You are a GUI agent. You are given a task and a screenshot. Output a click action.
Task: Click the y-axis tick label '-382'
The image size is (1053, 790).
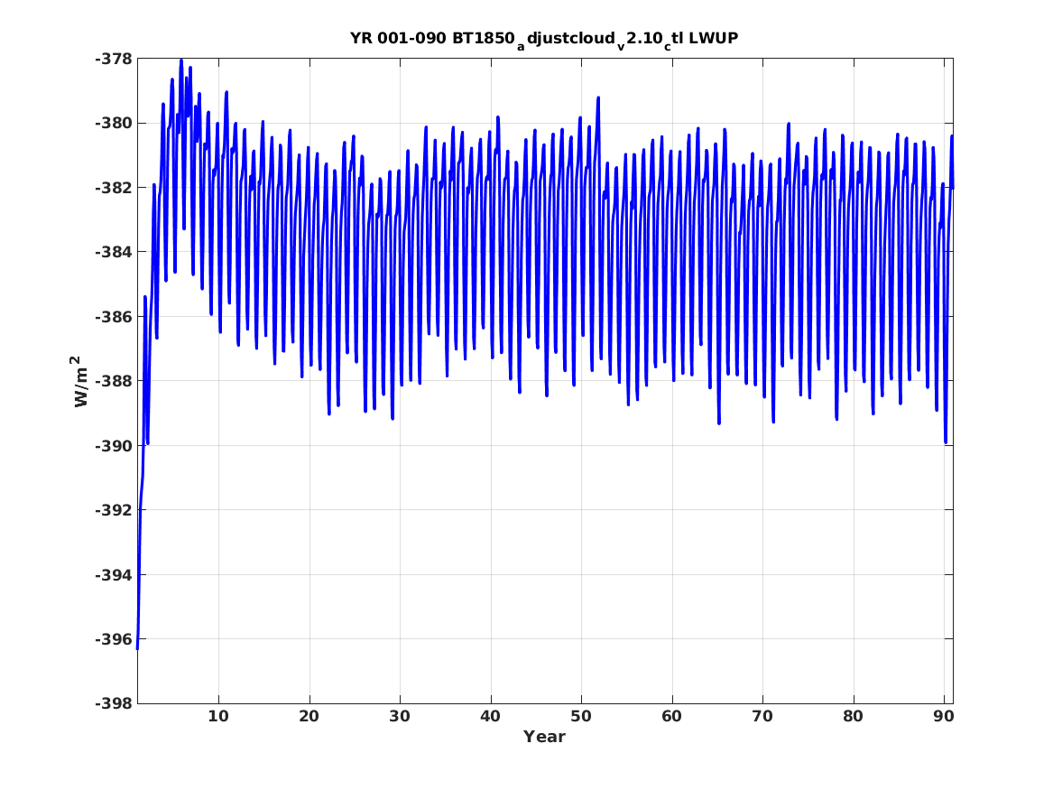[114, 188]
